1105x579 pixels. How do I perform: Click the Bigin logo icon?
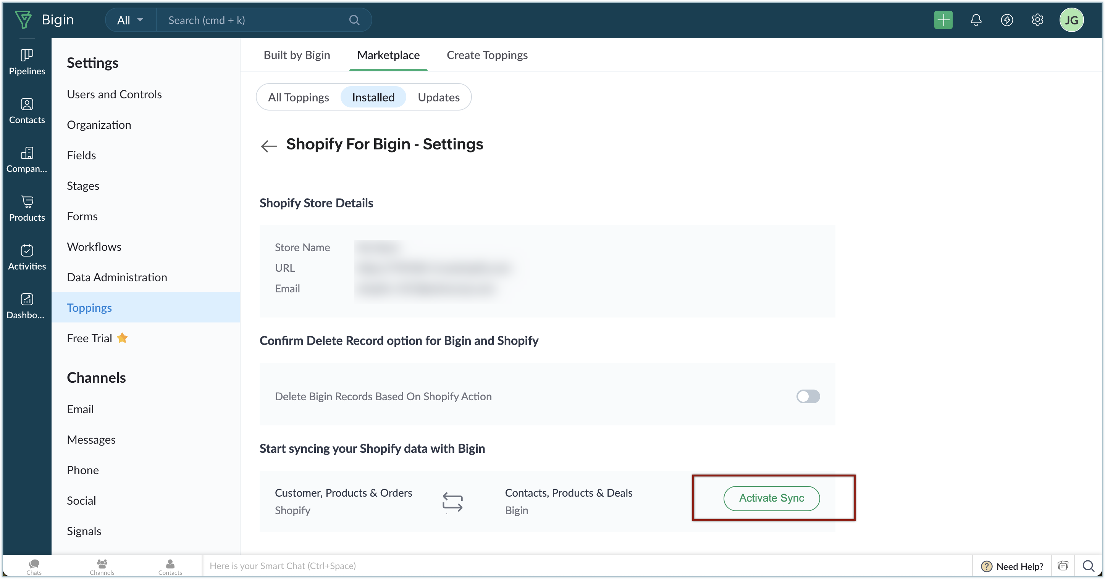23,20
